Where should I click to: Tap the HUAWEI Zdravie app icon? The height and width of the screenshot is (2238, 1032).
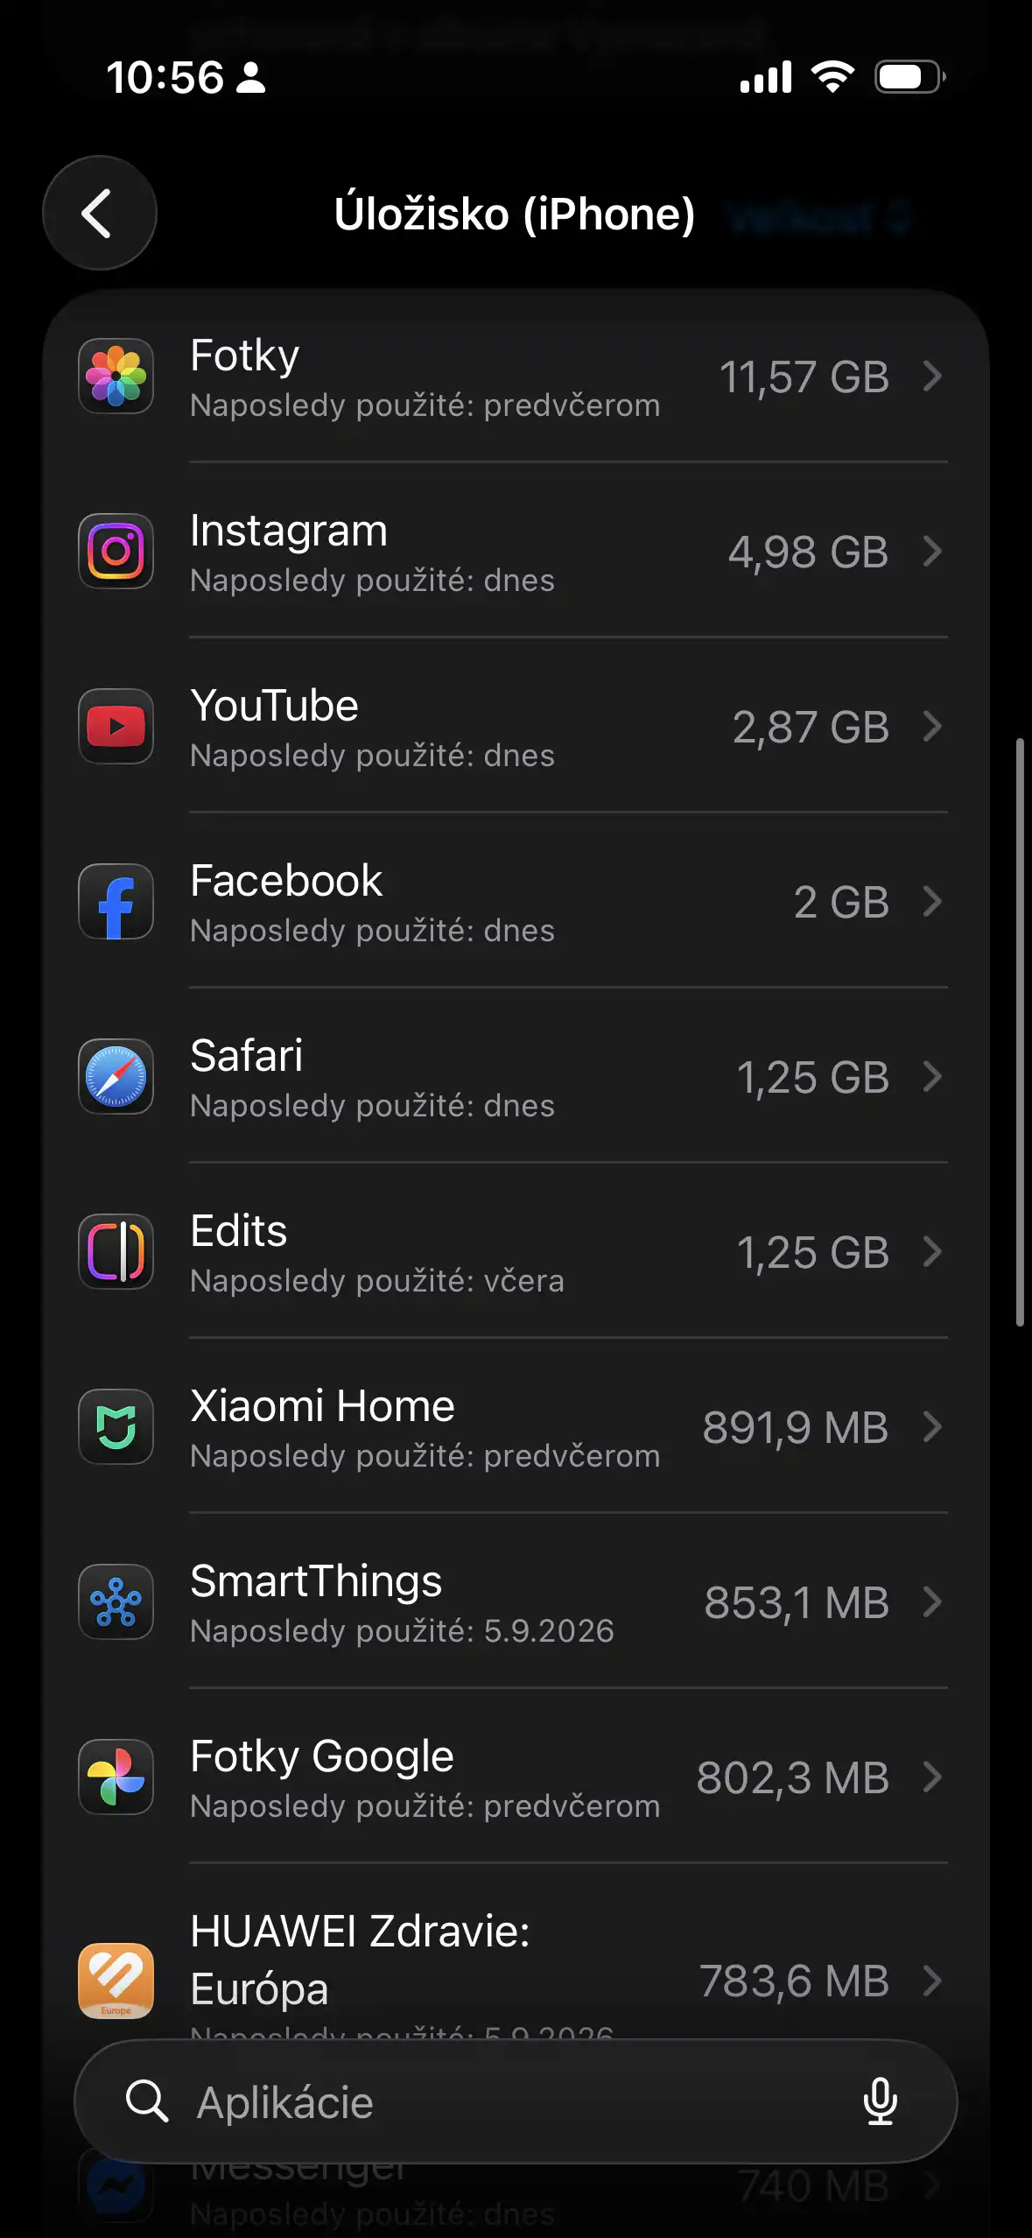116,1981
